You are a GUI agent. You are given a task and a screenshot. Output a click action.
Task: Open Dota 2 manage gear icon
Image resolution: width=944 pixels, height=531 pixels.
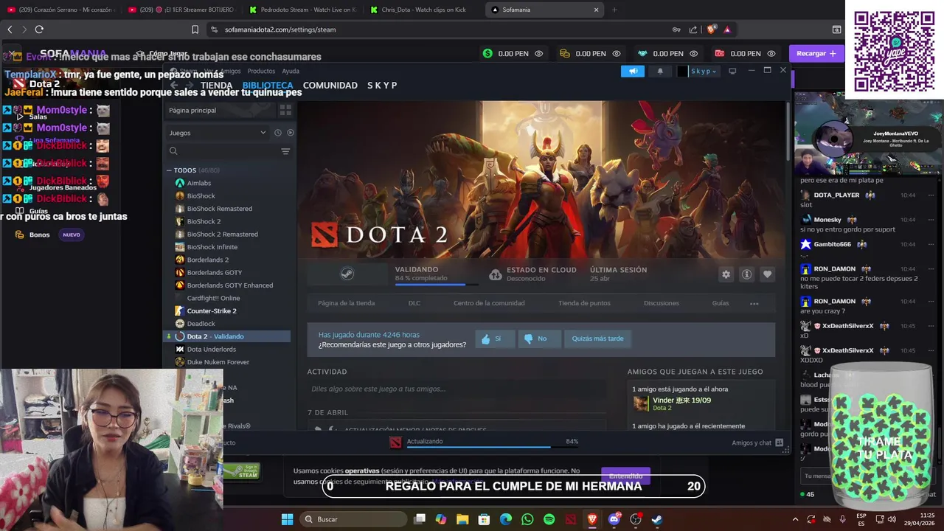(x=726, y=274)
